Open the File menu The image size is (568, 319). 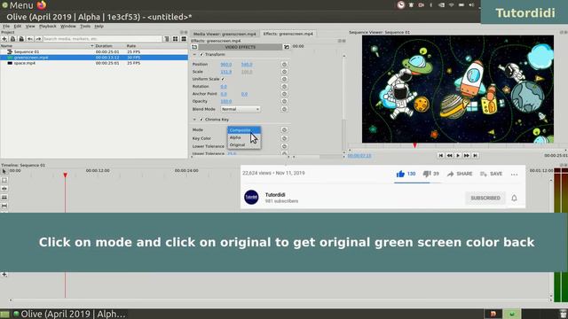6,27
